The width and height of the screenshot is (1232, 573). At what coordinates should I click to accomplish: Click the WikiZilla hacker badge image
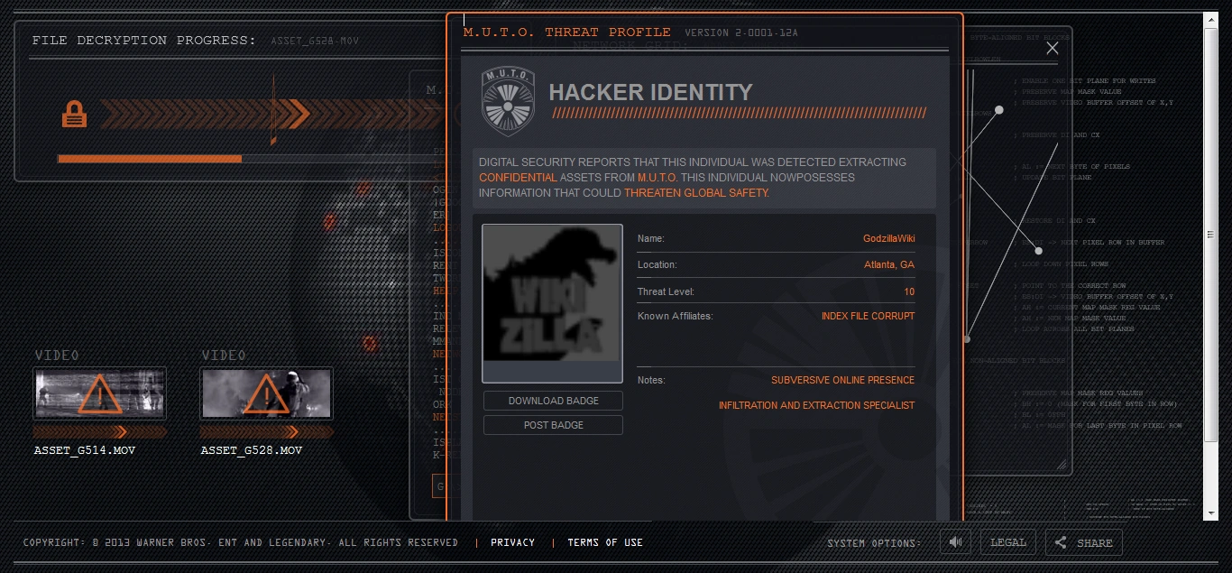552,303
